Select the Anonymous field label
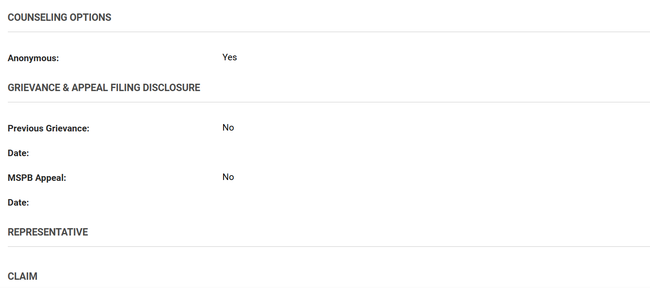The height and width of the screenshot is (288, 650). click(33, 58)
